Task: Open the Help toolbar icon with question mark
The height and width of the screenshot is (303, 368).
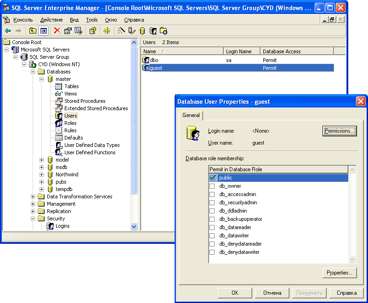Action: pos(93,31)
